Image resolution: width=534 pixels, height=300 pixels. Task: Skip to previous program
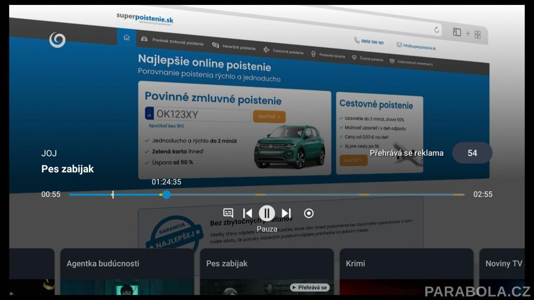coord(247,213)
